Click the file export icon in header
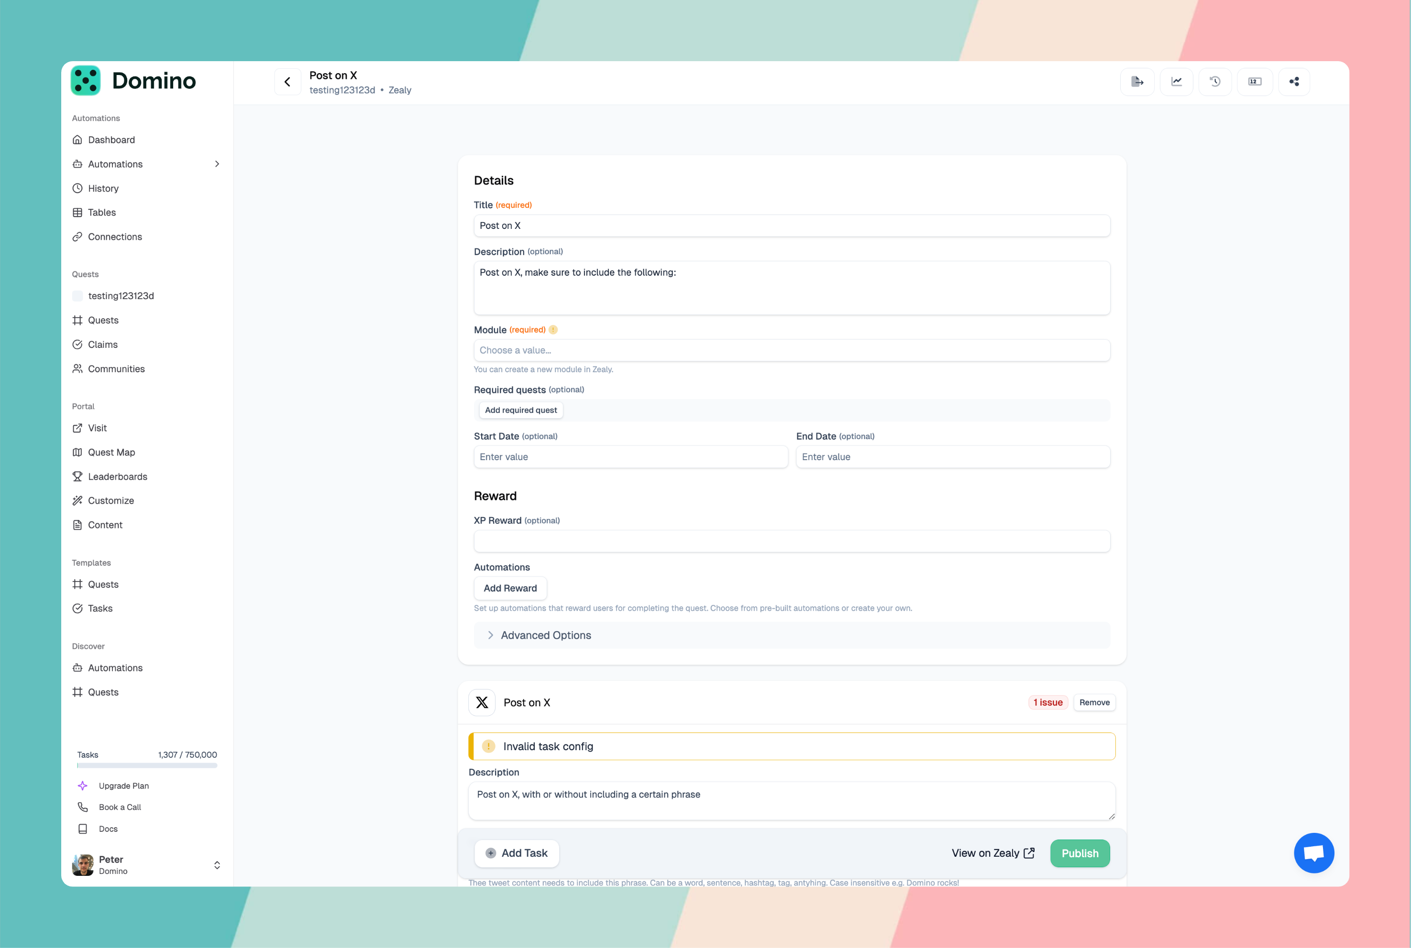Viewport: 1411px width, 948px height. pyautogui.click(x=1137, y=82)
